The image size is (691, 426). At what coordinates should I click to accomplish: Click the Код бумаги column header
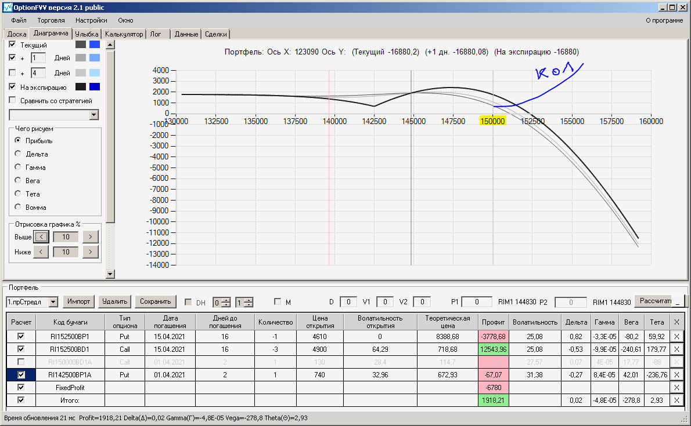(70, 322)
